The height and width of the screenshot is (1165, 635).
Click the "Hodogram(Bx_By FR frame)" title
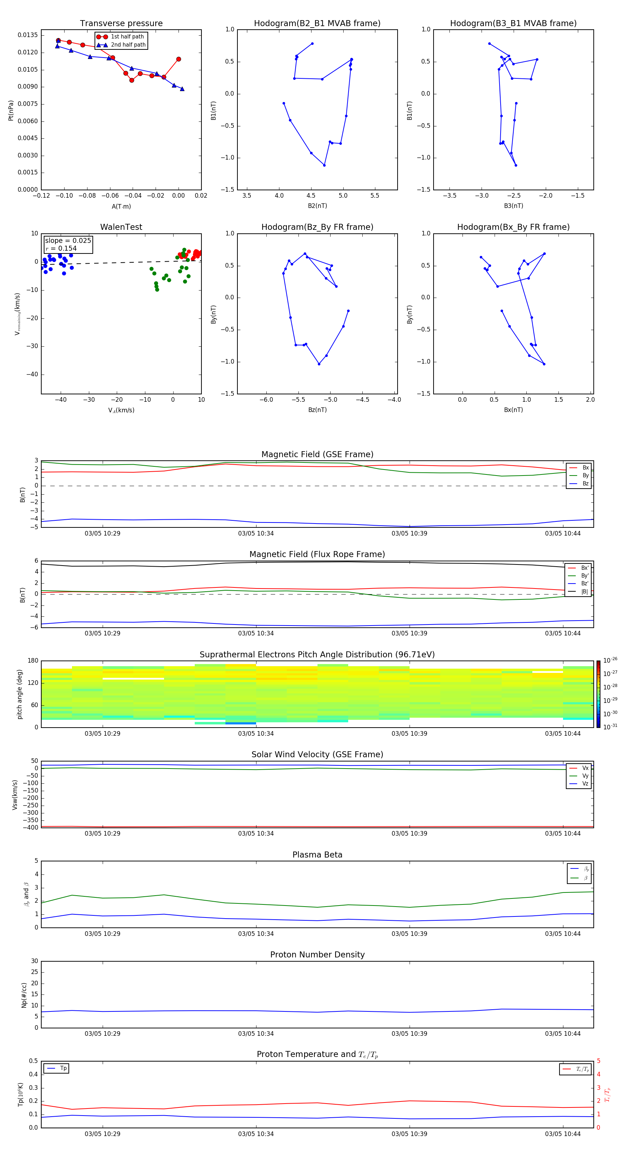pos(513,227)
